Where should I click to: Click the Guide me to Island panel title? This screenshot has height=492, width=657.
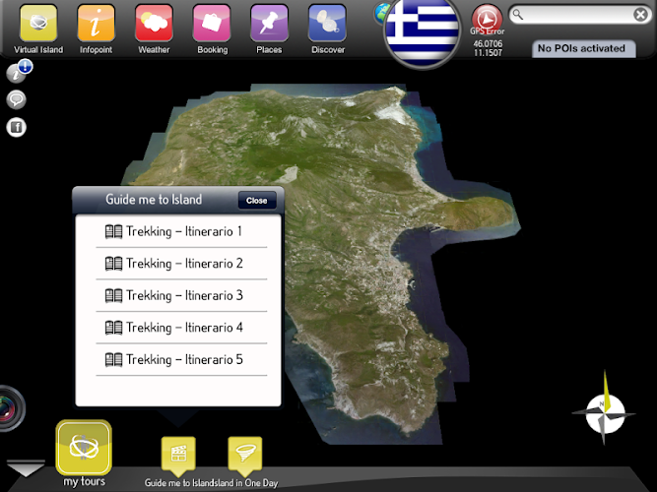154,200
